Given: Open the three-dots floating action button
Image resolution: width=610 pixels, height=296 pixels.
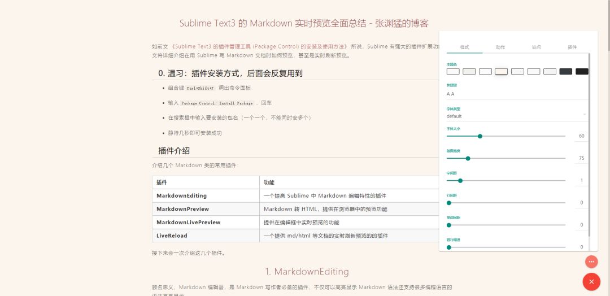Looking at the screenshot, I should pyautogui.click(x=591, y=262).
